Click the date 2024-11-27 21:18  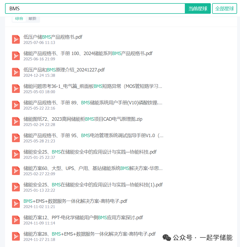click(39, 239)
